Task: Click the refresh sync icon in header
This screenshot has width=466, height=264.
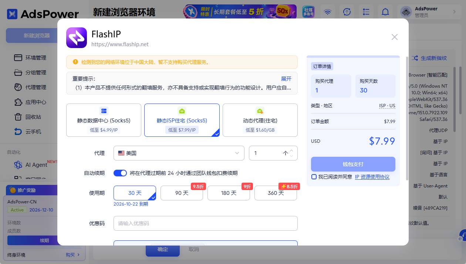Action: (x=347, y=12)
